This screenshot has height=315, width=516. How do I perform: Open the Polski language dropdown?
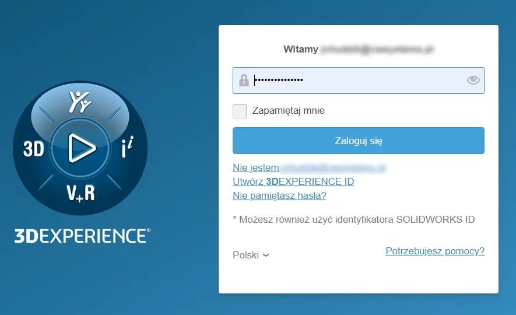tap(251, 255)
